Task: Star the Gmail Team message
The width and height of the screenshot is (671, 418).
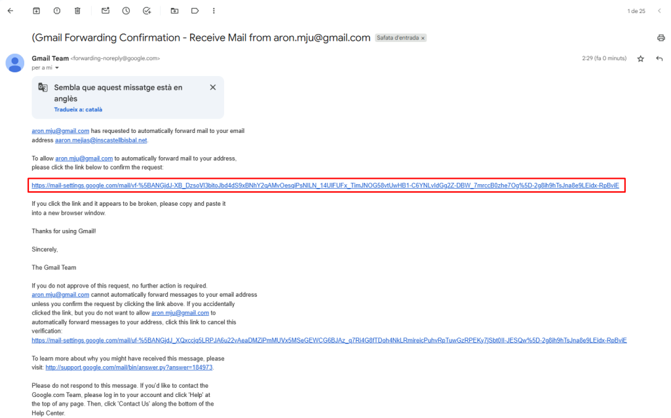Action: (x=640, y=59)
